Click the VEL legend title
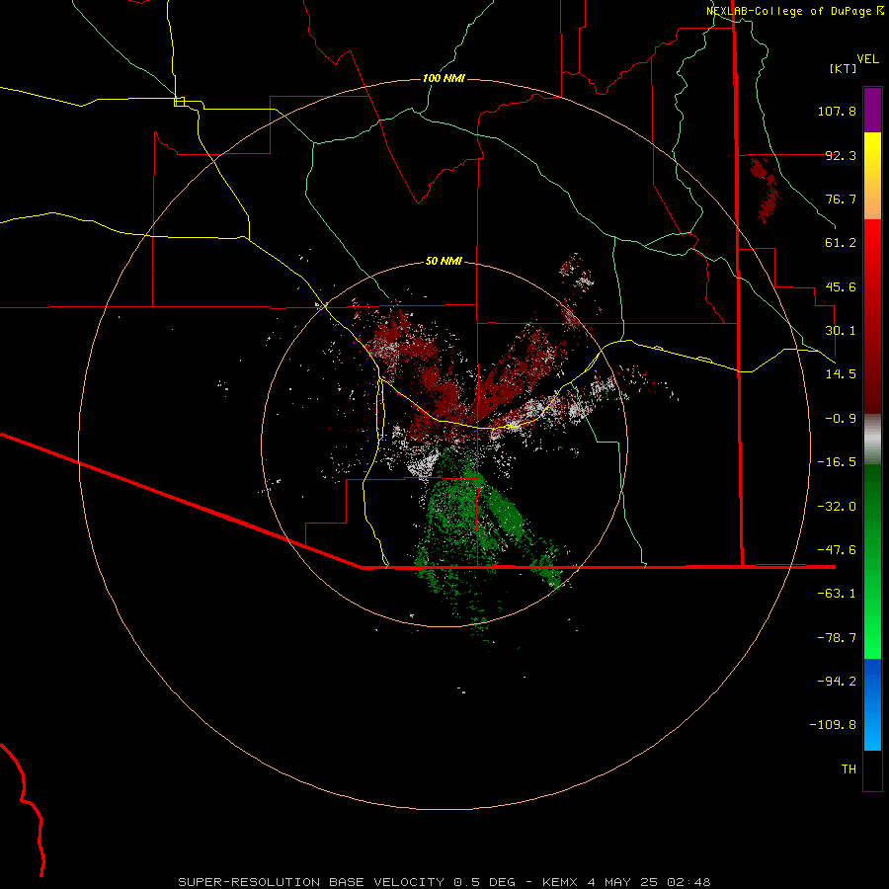Image resolution: width=889 pixels, height=889 pixels. (x=867, y=59)
